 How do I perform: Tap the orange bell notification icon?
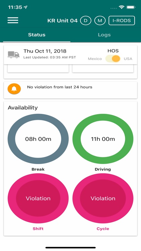click(14, 89)
